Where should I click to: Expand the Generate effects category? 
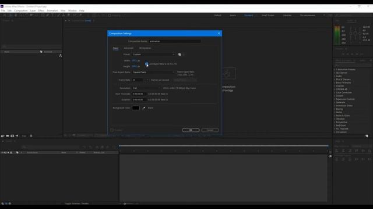(335, 102)
